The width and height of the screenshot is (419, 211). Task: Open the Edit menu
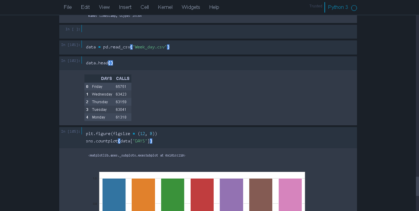85,7
